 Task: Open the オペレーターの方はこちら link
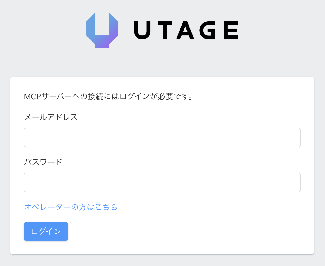(71, 207)
